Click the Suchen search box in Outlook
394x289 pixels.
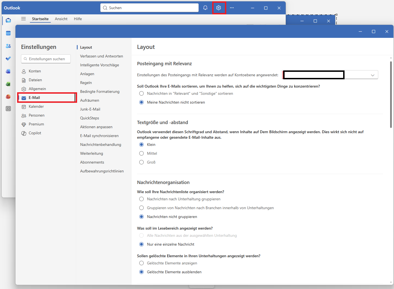(x=149, y=8)
